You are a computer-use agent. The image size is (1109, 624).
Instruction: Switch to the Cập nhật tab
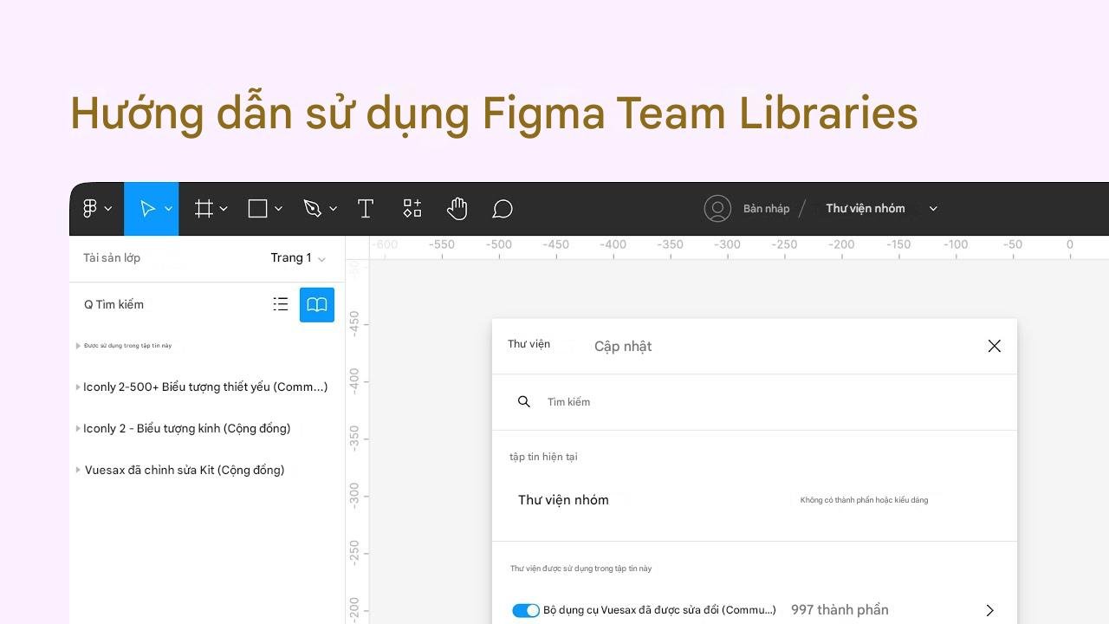(x=623, y=347)
